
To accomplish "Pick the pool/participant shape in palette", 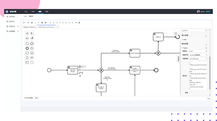I will click(x=27, y=62).
